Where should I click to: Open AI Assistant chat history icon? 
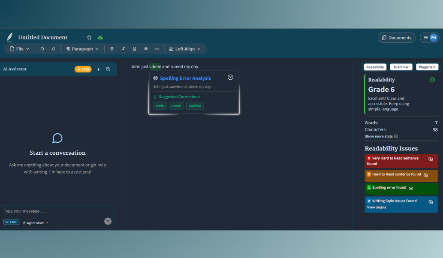tap(108, 69)
